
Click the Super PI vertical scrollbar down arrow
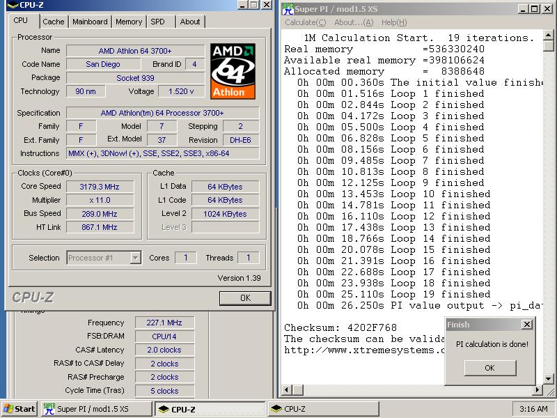coord(548,379)
